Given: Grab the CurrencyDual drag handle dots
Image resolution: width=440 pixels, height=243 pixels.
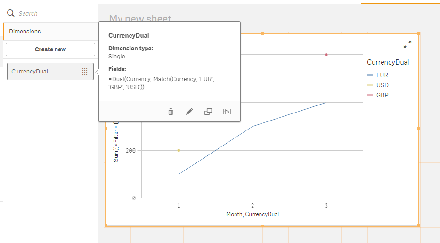Looking at the screenshot, I should (85, 72).
